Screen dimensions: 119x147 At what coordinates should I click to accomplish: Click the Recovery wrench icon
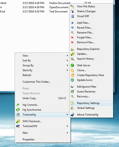click(72, 97)
